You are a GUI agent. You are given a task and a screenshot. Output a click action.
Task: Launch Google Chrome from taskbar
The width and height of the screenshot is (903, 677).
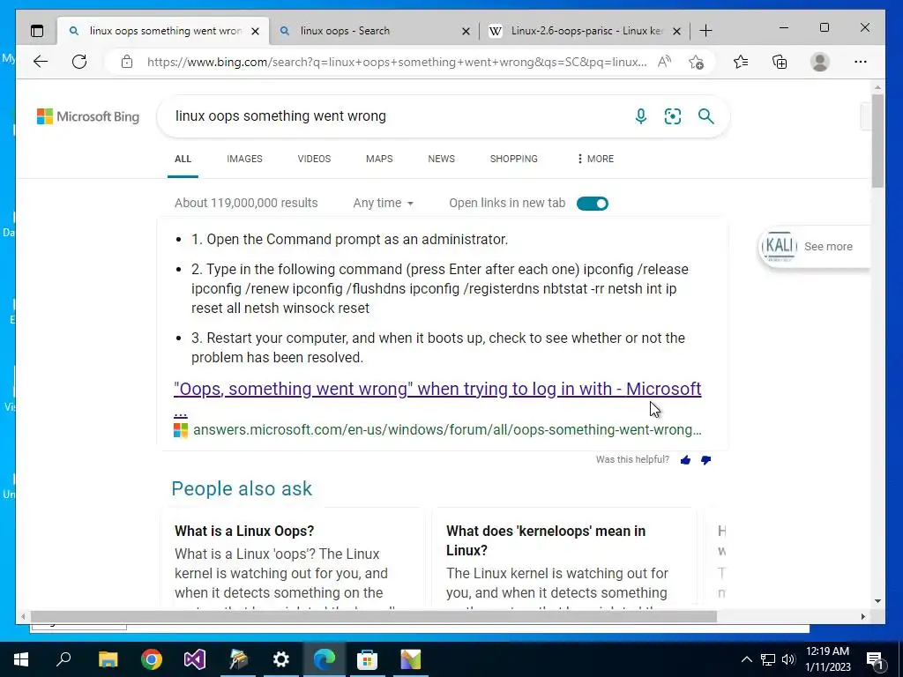pyautogui.click(x=152, y=659)
